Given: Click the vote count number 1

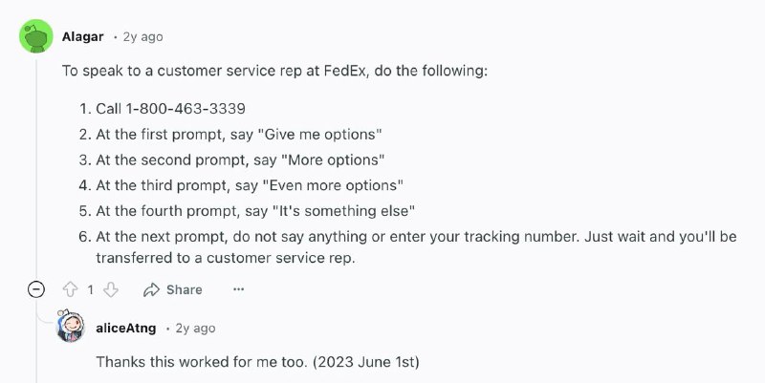Looking at the screenshot, I should point(90,290).
